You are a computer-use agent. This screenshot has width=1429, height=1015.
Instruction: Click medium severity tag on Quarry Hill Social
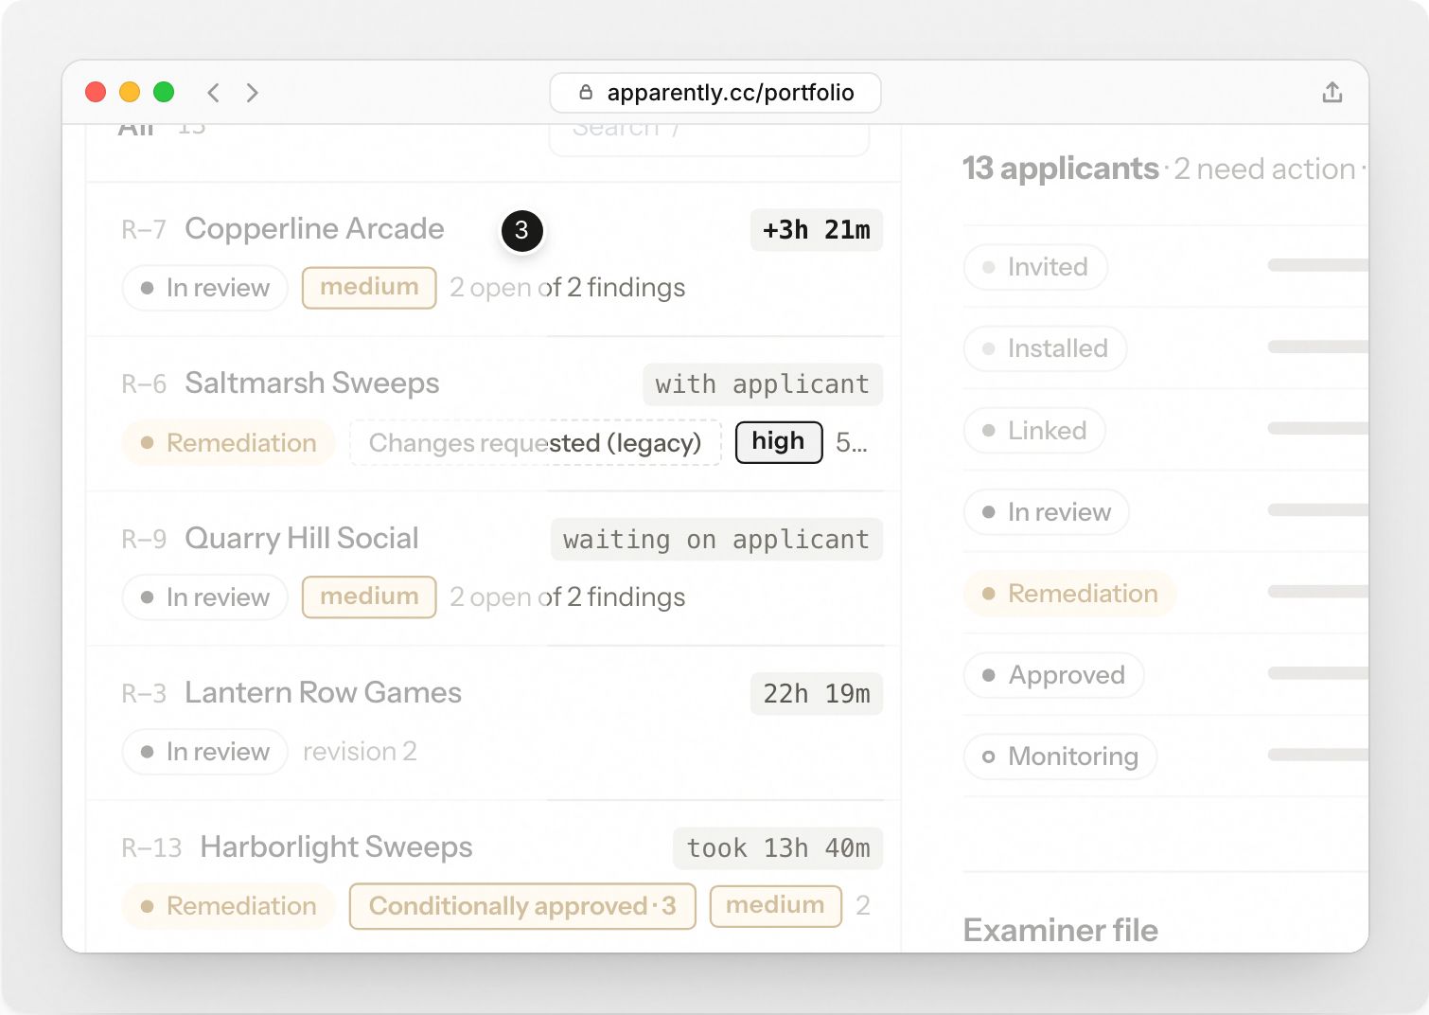click(369, 597)
